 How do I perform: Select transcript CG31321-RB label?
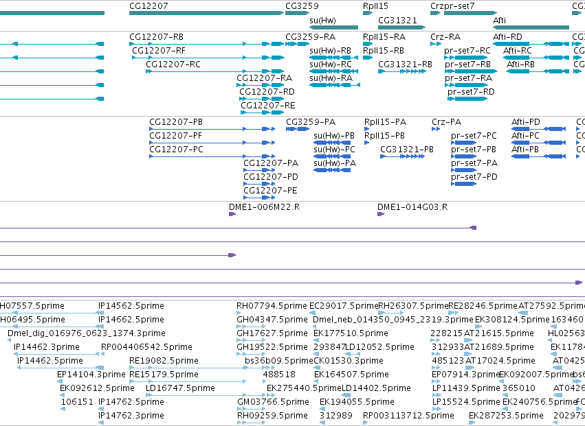(x=405, y=64)
